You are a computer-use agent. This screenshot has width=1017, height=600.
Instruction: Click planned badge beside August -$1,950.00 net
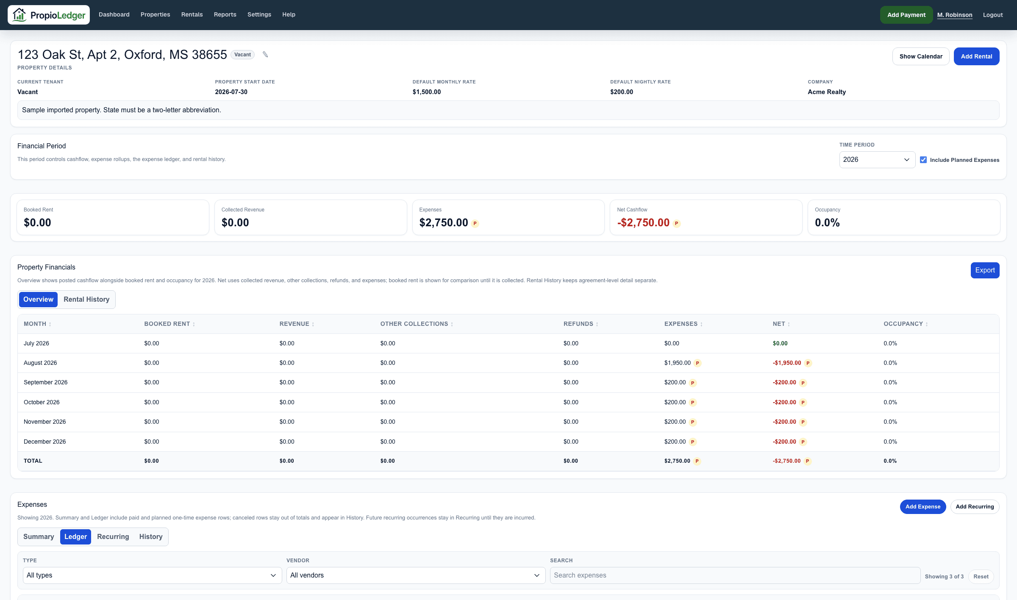click(808, 363)
